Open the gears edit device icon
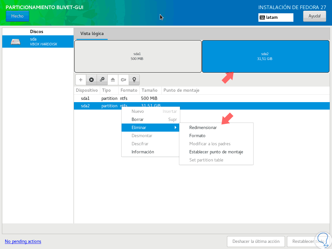Viewport: 332px width, 249px height. [x=102, y=80]
